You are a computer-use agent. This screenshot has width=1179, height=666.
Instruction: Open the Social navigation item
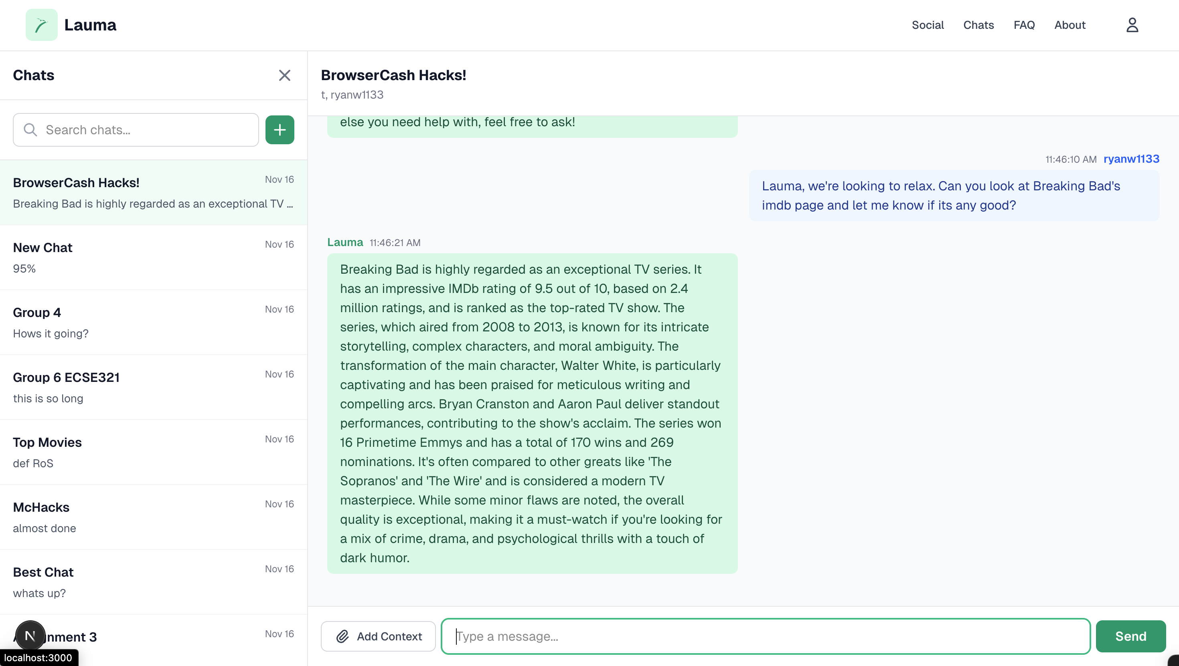(x=927, y=25)
